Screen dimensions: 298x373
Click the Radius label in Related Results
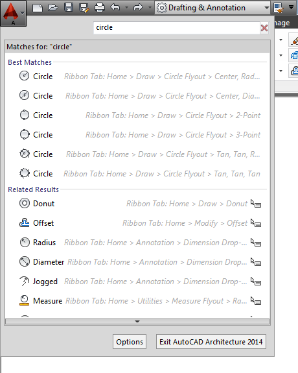coord(44,243)
